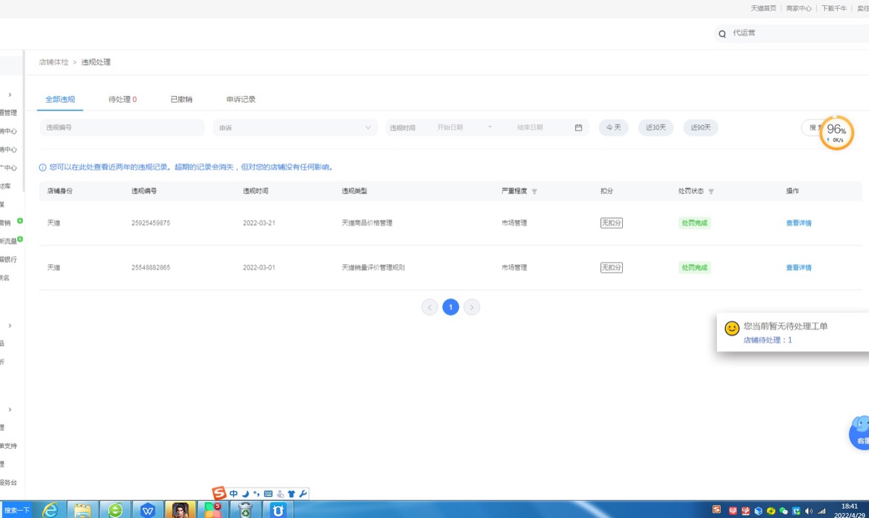Open the 客服 assistant floating icon
Screen dimensions: 869x518
pyautogui.click(x=860, y=432)
